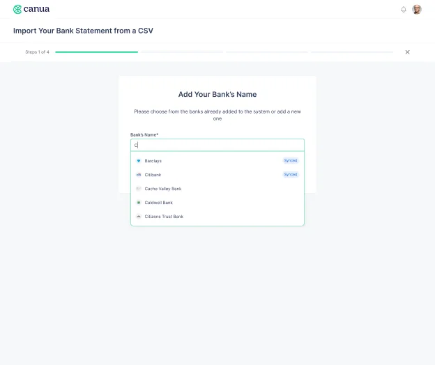The width and height of the screenshot is (435, 365).
Task: Click the Cache Valley Bank icon
Action: [x=139, y=189]
